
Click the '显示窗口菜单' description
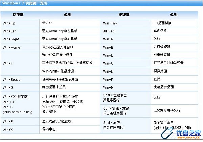[x=163, y=122]
